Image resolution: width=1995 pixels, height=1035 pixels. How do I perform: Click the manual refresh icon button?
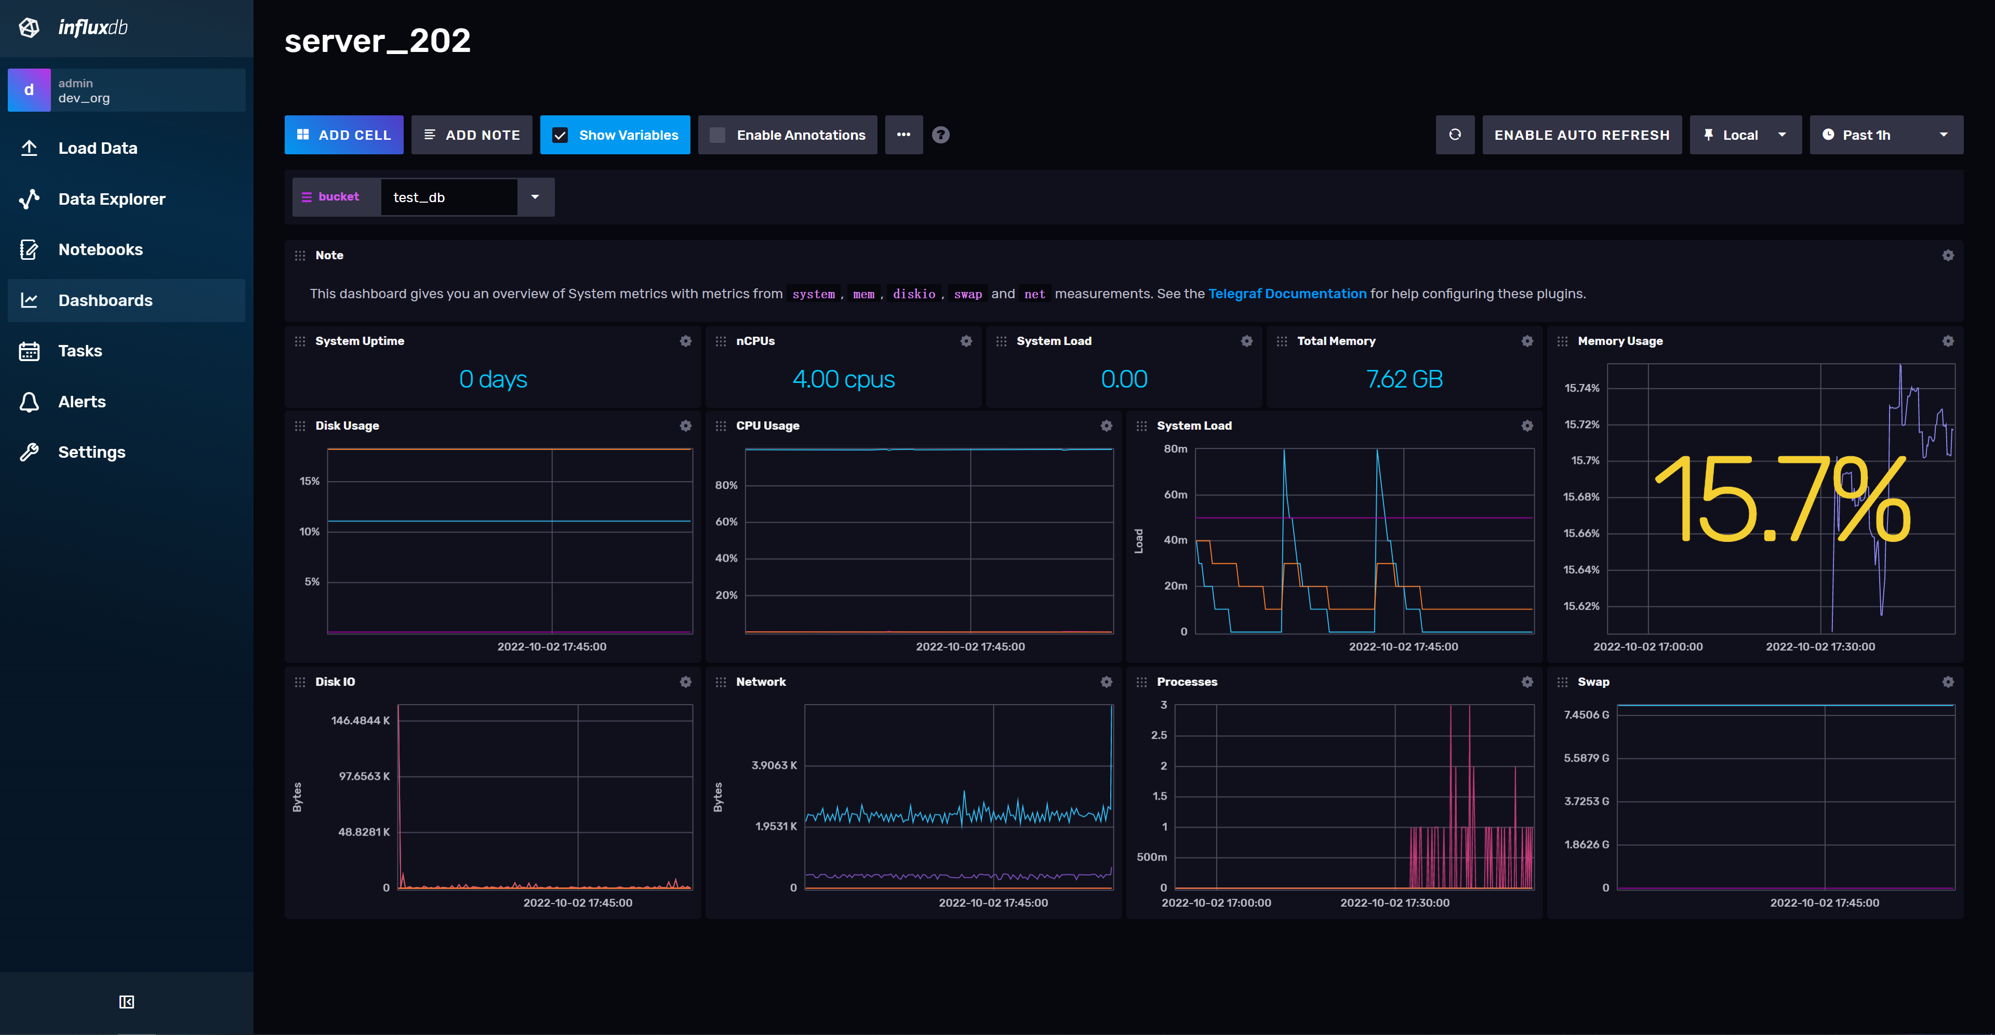[x=1455, y=135]
